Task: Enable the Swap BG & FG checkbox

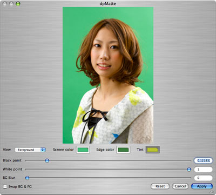Action: [5, 186]
